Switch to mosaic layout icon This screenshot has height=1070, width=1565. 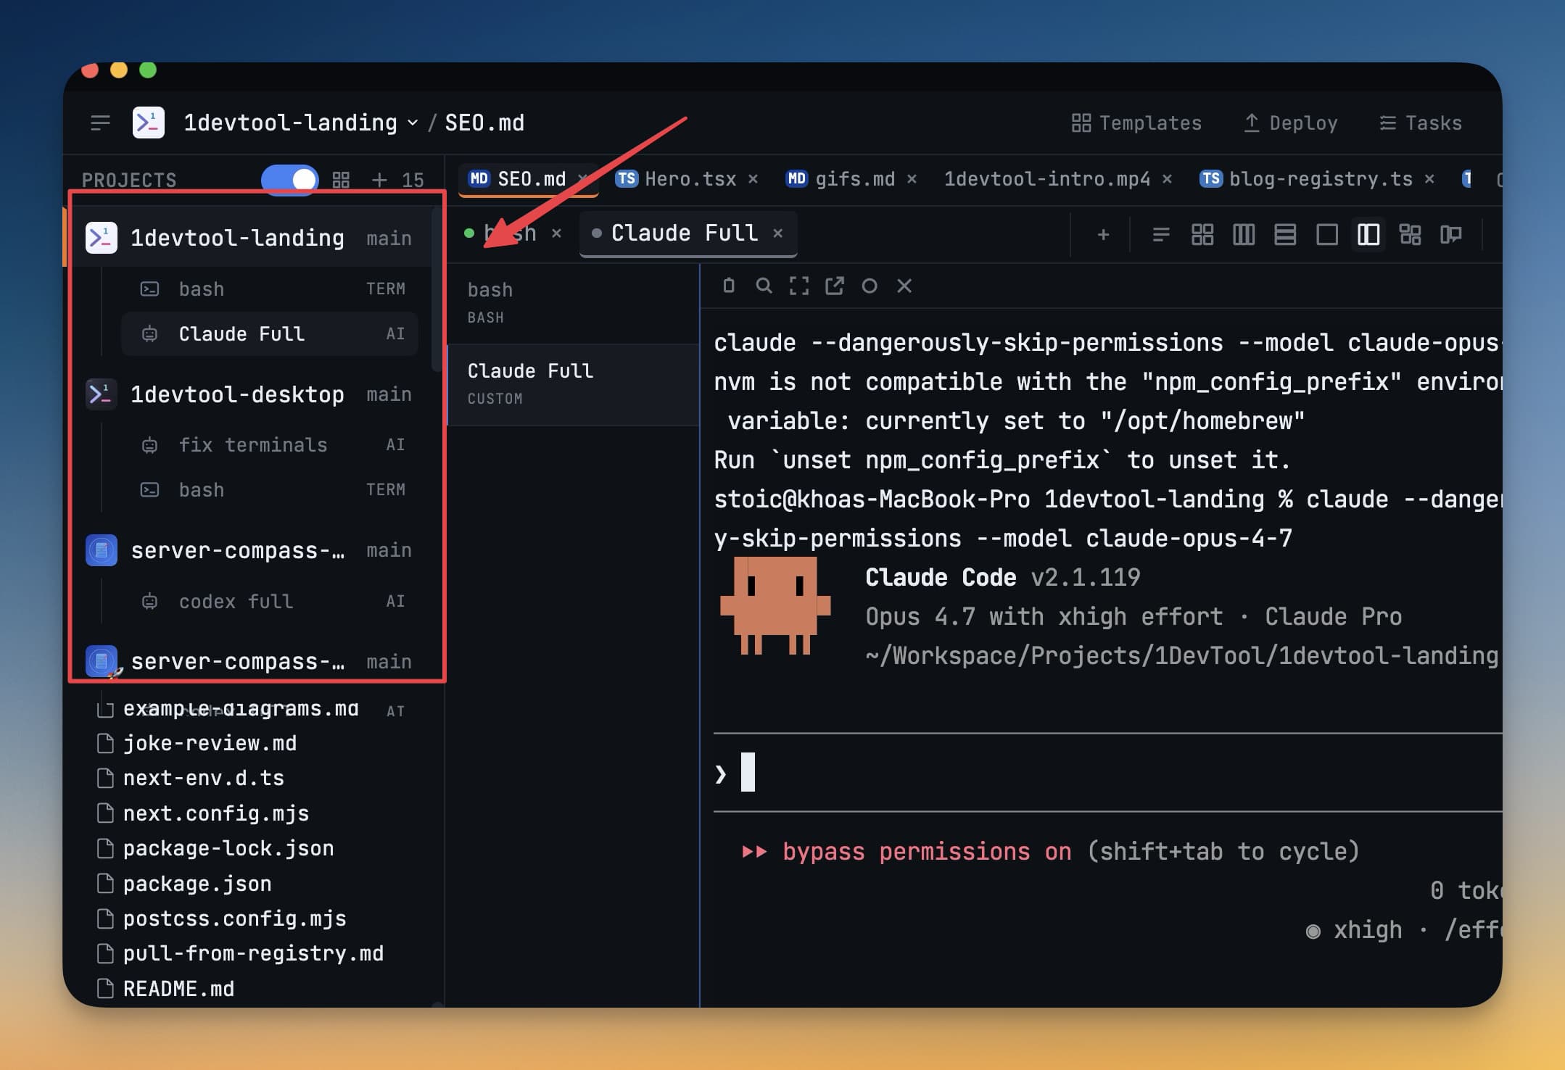[1410, 235]
